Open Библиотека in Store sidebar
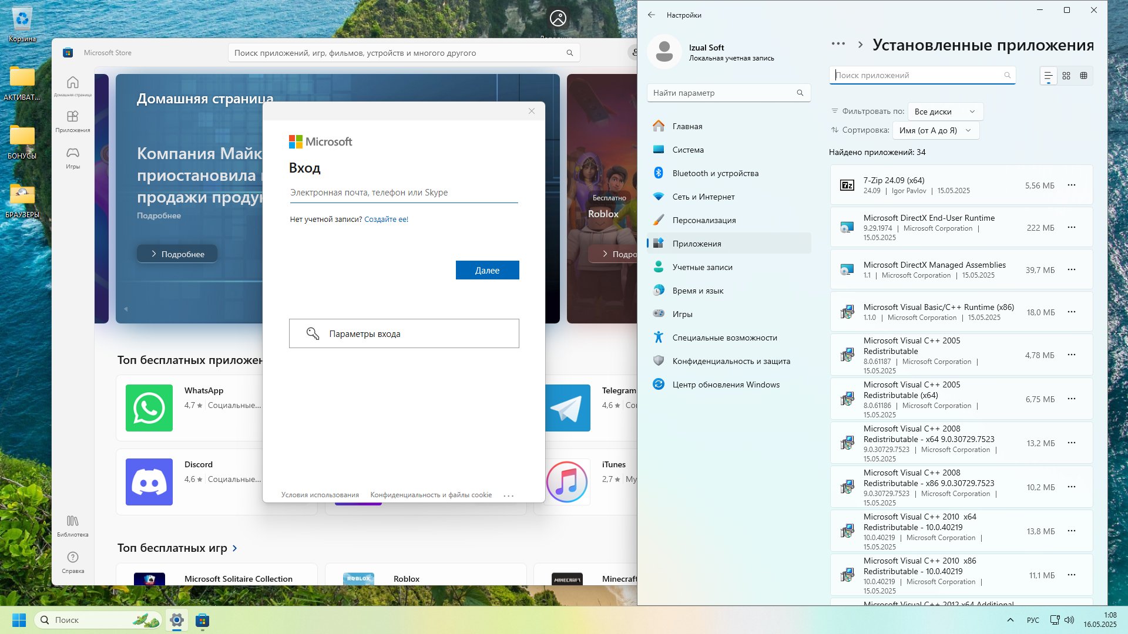This screenshot has height=634, width=1128. click(73, 525)
